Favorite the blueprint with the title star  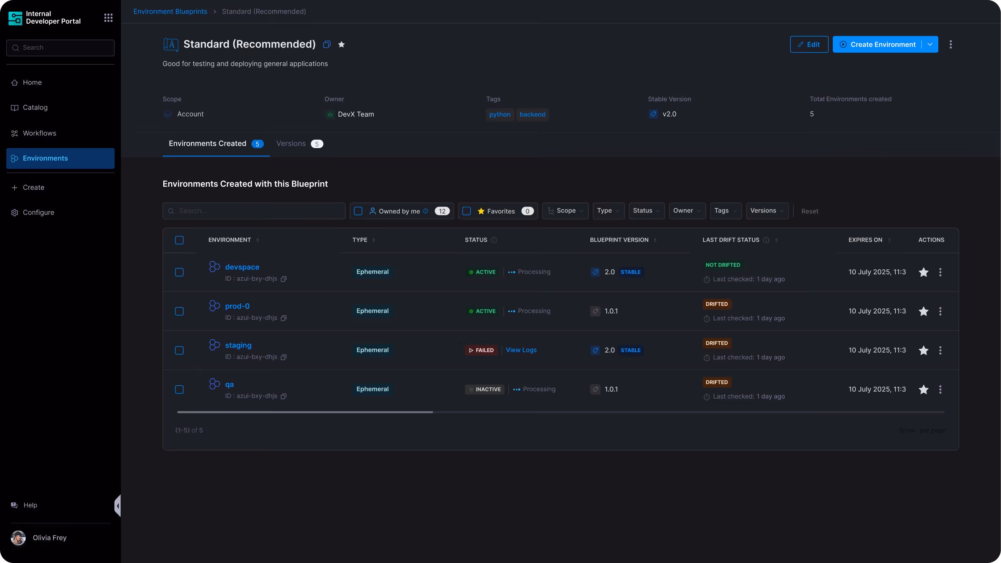[341, 45]
